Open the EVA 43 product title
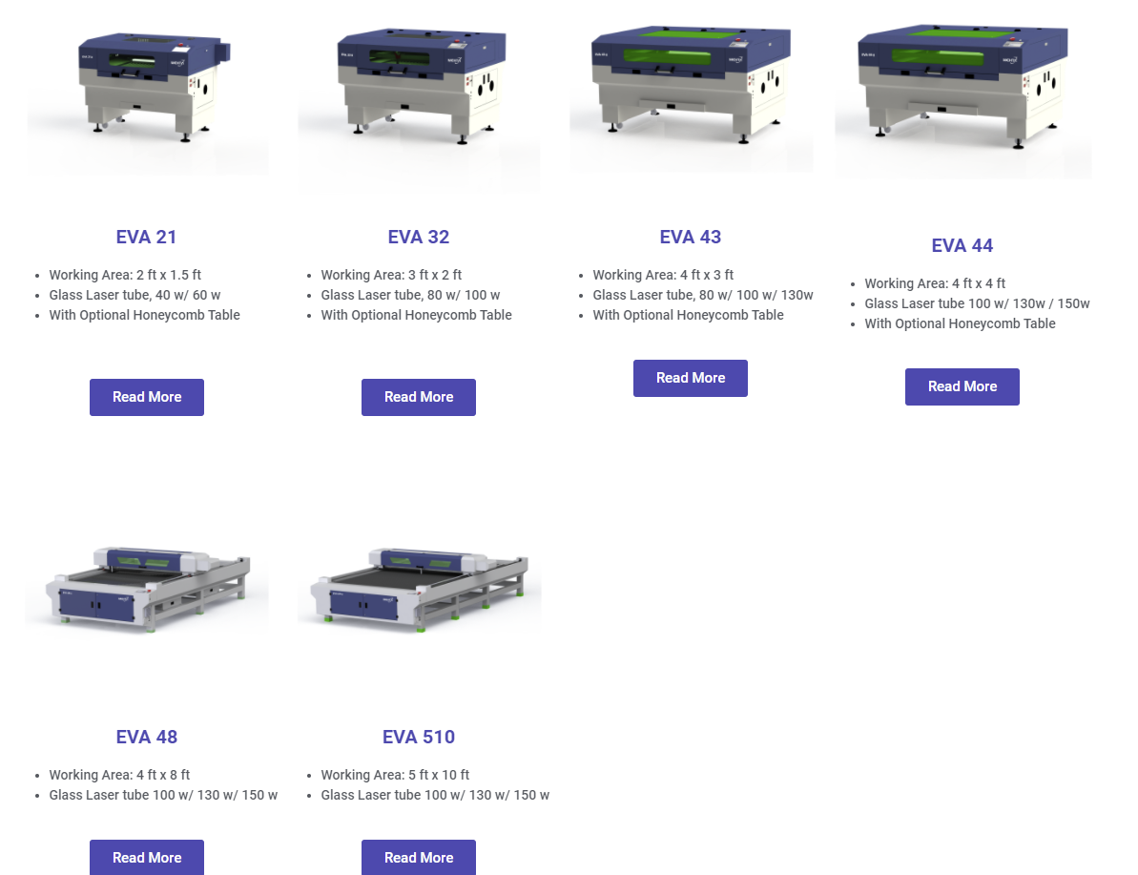Image resolution: width=1138 pixels, height=875 pixels. 691,237
